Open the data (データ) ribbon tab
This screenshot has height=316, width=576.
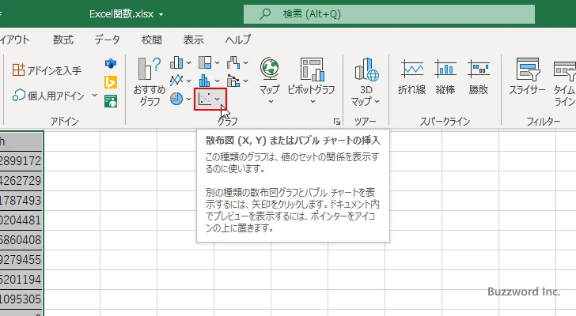[x=108, y=39]
